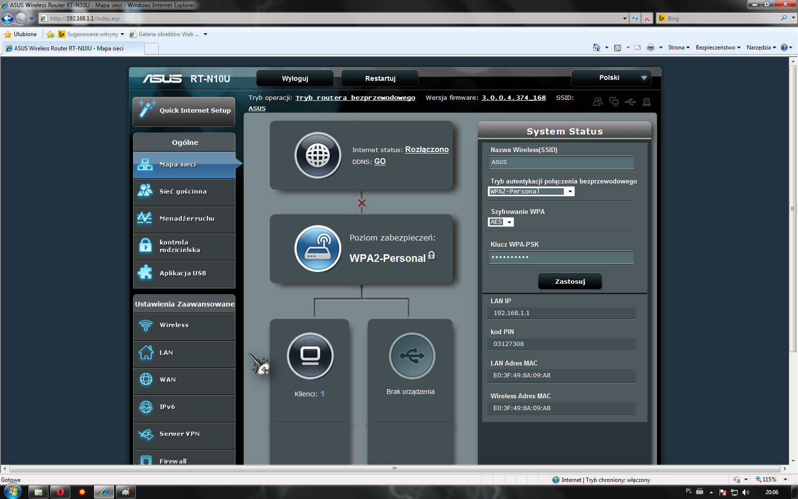Click the WAN globe icon
The image size is (798, 499).
pos(146,379)
